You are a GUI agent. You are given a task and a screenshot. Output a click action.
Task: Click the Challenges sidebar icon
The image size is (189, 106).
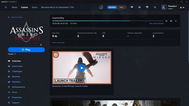(x=9, y=71)
